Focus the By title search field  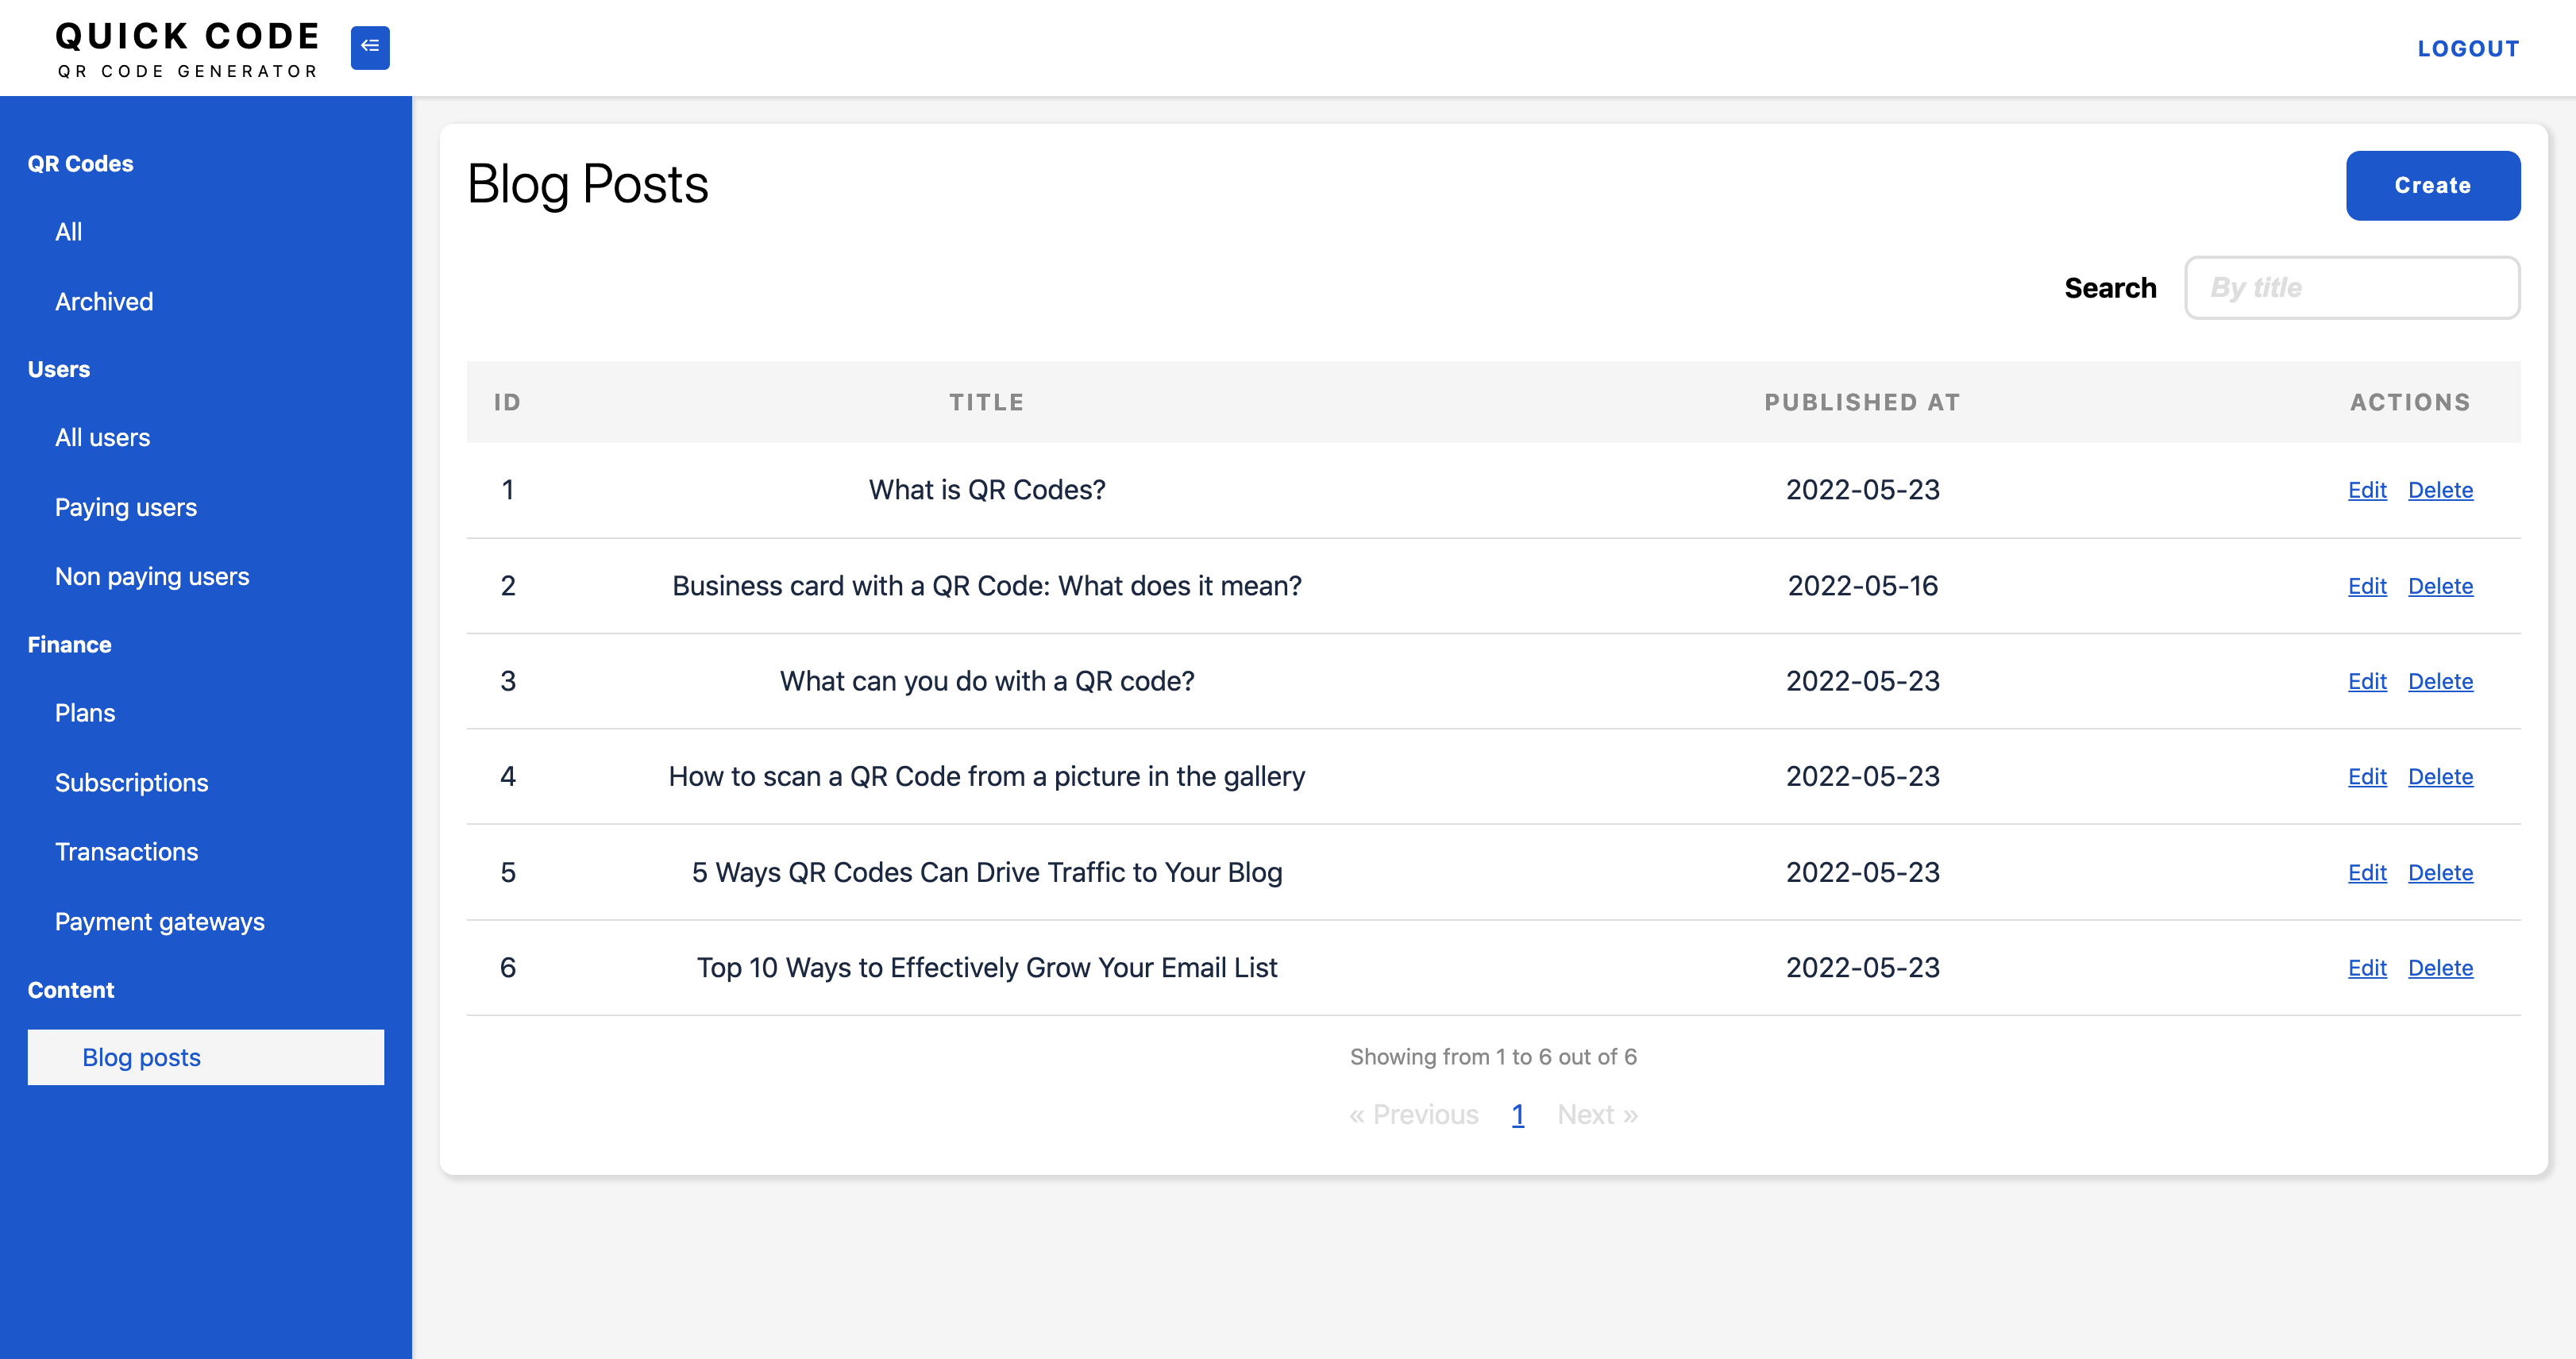(2351, 288)
